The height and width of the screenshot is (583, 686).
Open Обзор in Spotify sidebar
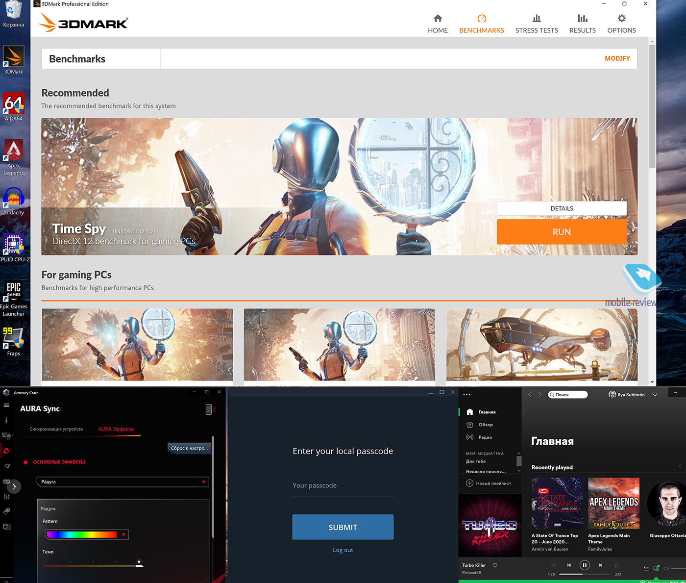[x=486, y=425]
